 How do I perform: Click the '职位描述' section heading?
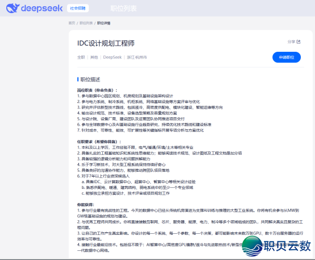90,80
